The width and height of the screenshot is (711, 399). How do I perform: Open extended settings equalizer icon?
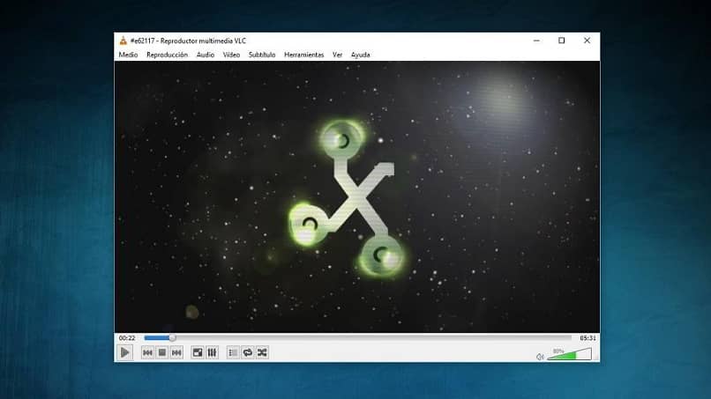pos(212,352)
